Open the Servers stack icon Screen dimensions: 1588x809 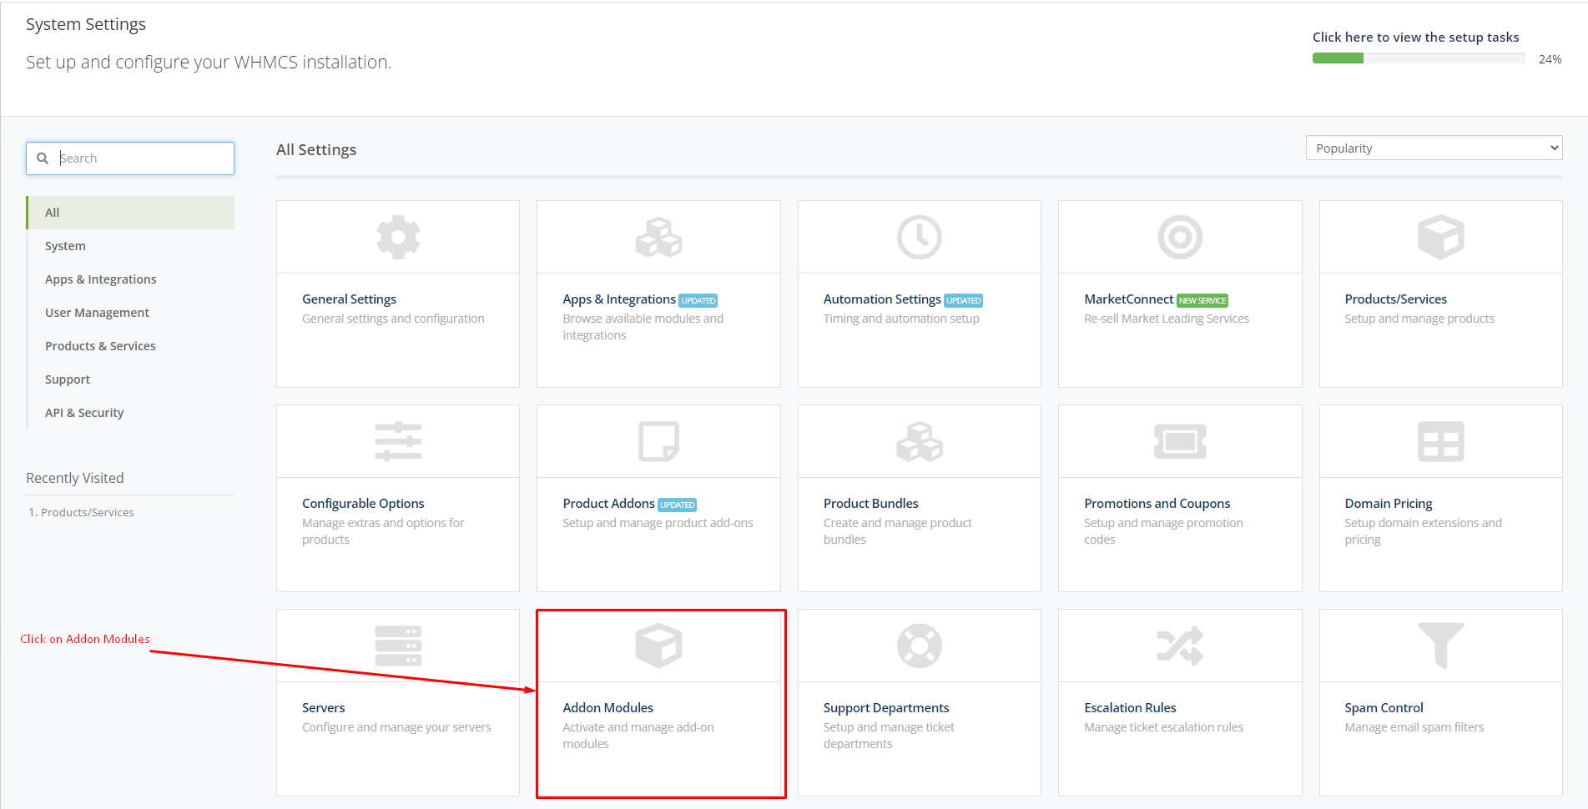tap(398, 646)
